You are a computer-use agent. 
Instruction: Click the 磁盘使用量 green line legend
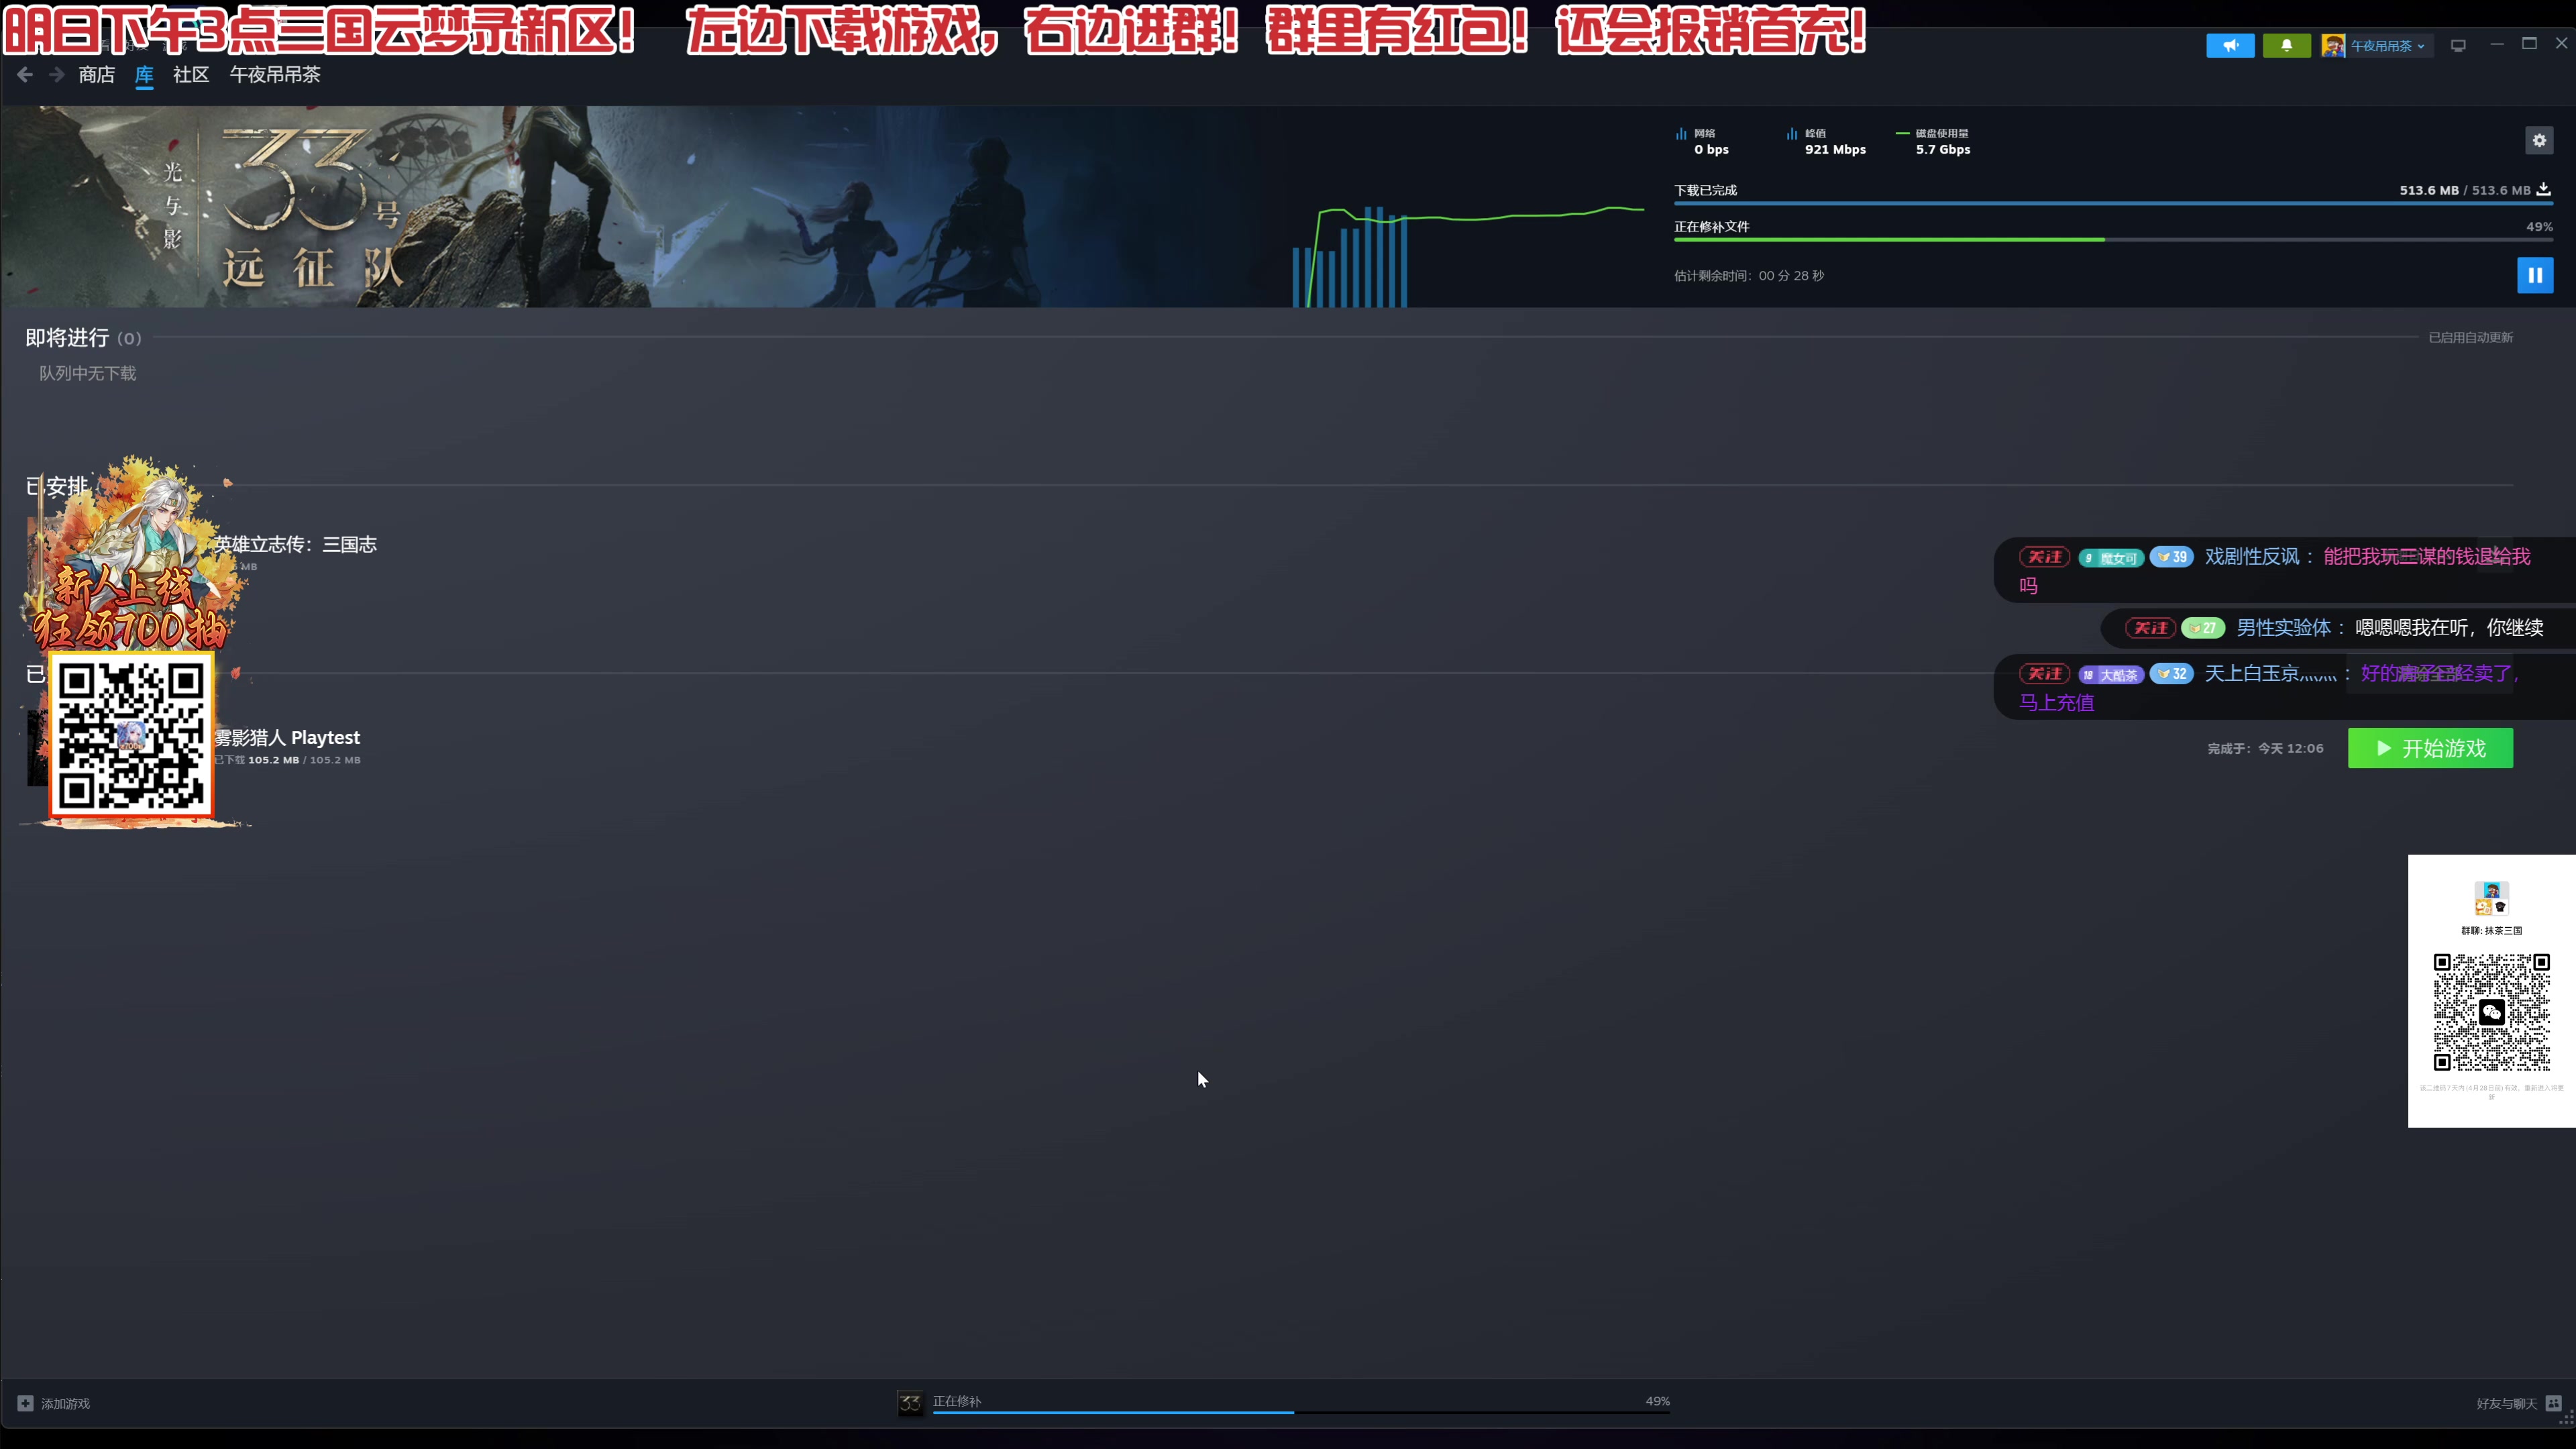(1902, 133)
